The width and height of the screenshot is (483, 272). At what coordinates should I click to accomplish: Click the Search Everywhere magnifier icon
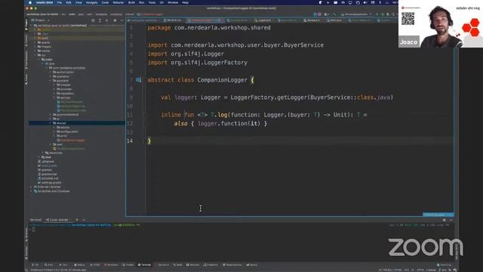[x=393, y=14]
